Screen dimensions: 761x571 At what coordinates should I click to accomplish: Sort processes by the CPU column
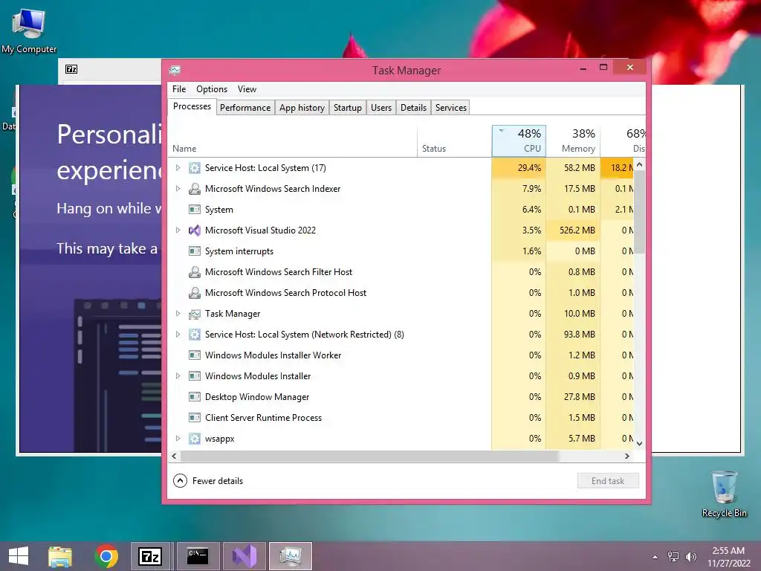tap(519, 141)
